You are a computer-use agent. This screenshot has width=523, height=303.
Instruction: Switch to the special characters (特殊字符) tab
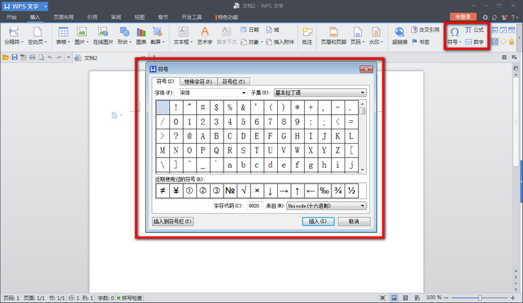tap(197, 82)
